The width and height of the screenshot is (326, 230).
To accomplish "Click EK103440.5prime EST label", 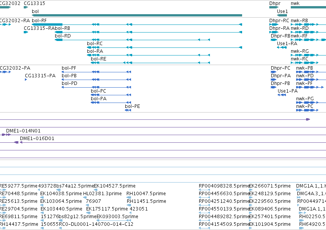I will 61,209.
